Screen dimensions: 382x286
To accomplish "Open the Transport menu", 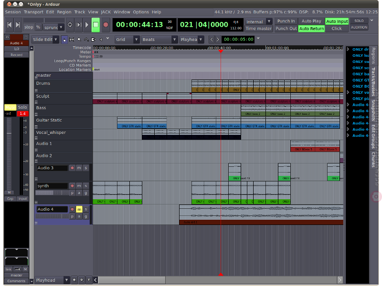I will (x=33, y=12).
